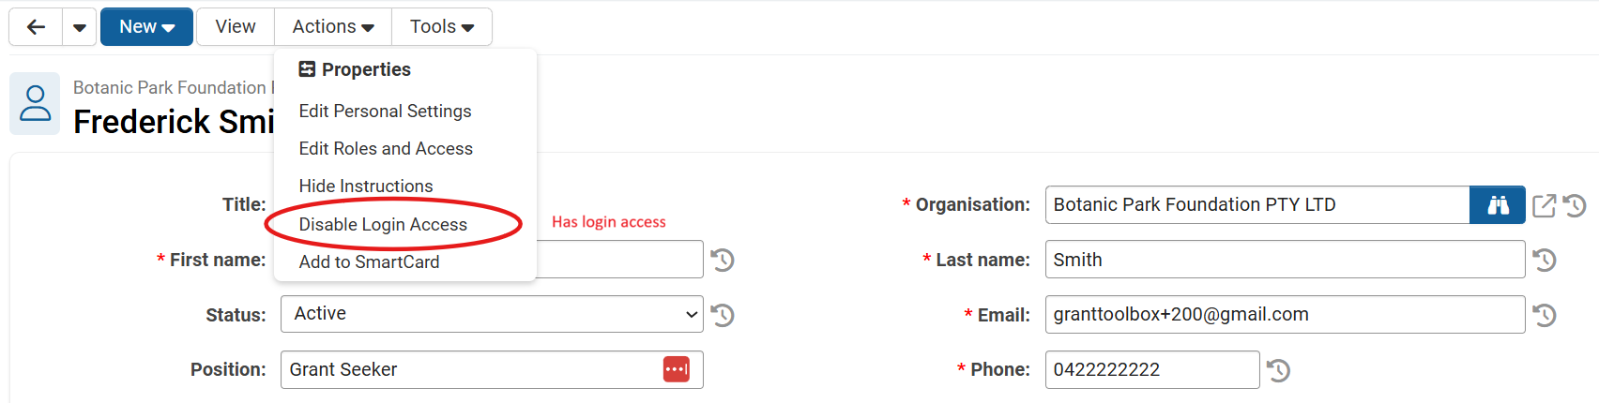Click Add to SmartCard
The width and height of the screenshot is (1599, 403).
coord(369,261)
